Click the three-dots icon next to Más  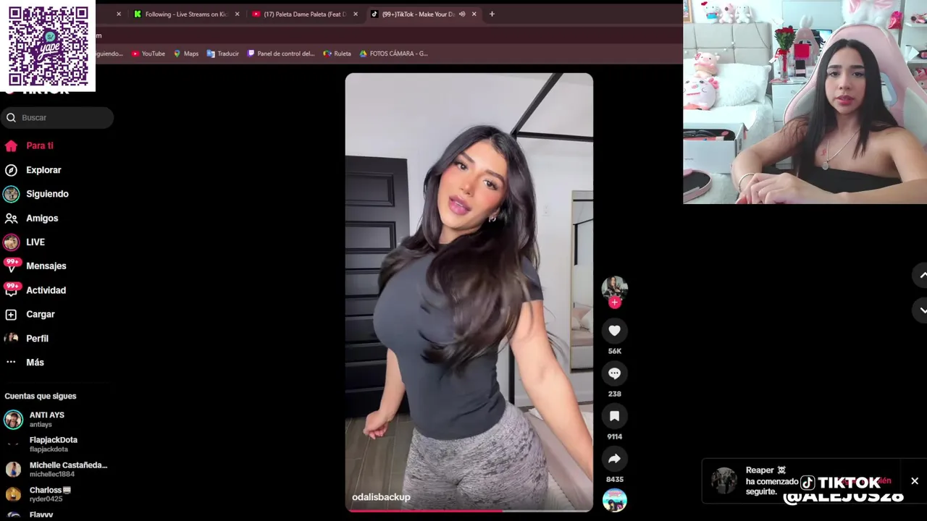(11, 363)
